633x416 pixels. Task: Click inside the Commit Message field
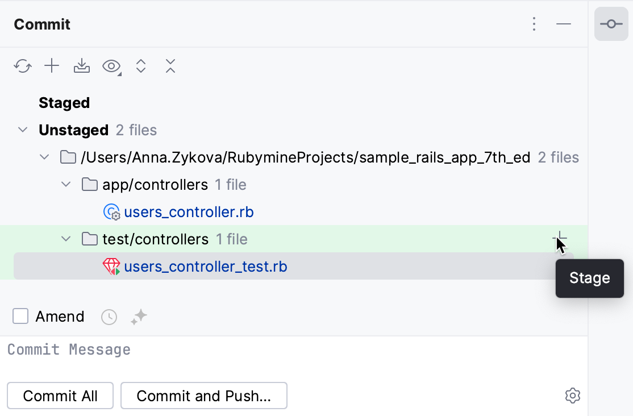tap(227, 349)
